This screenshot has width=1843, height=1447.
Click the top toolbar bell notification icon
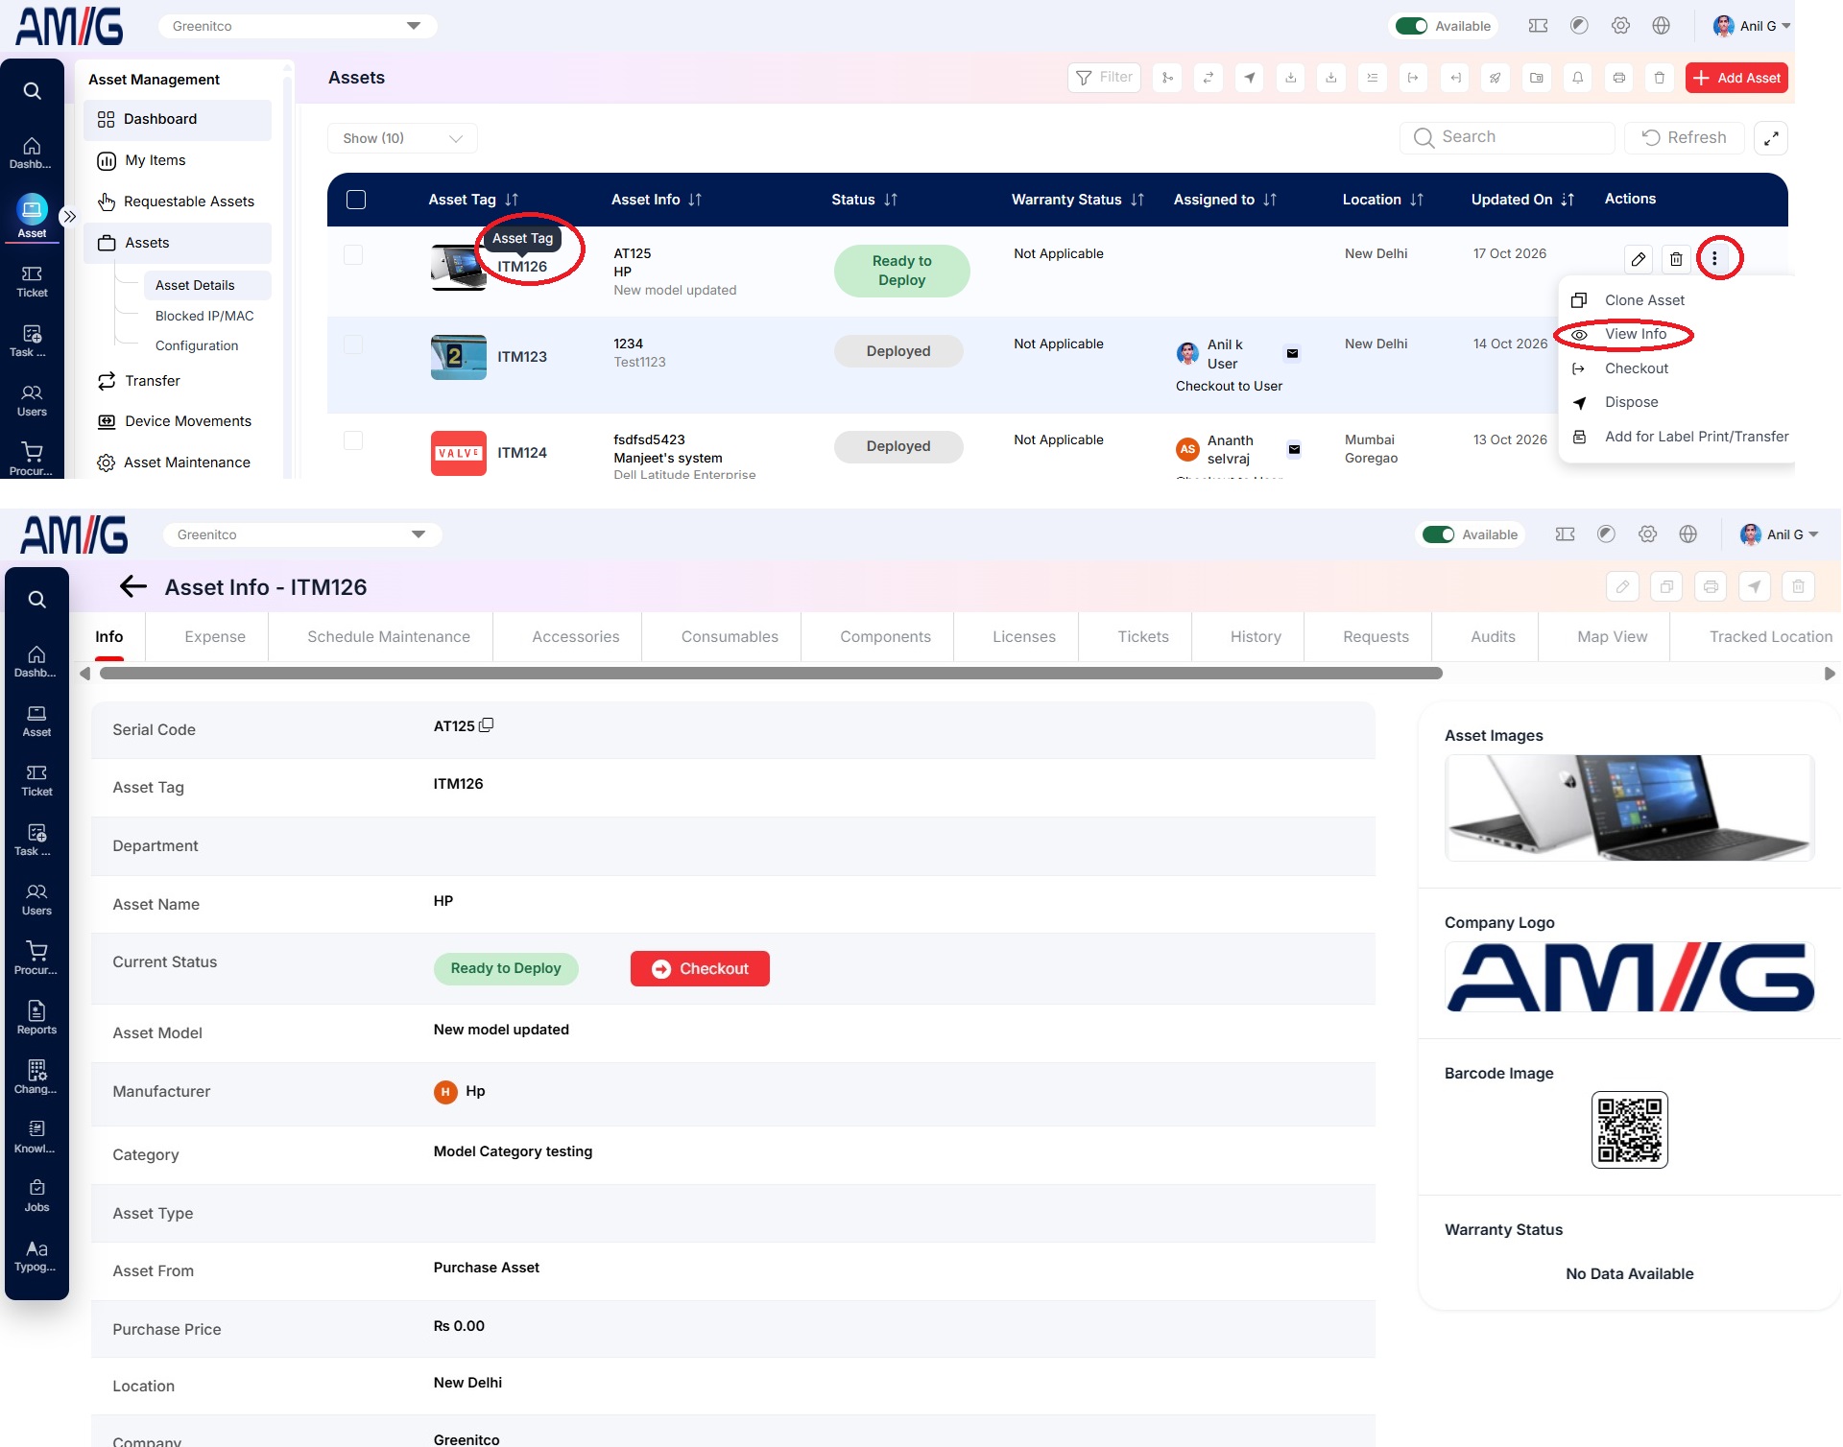tap(1578, 78)
